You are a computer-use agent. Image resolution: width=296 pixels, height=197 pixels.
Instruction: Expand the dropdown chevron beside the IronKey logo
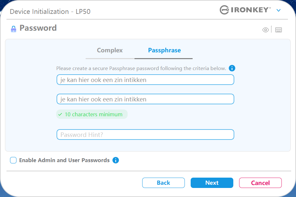tap(279, 10)
